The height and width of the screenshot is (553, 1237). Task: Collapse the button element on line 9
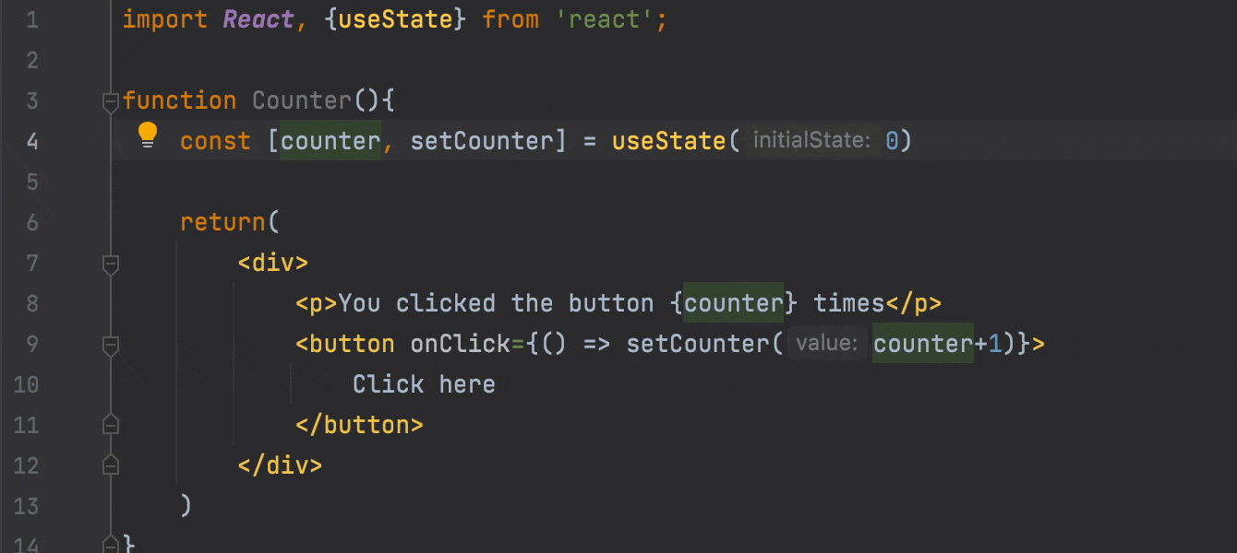(x=111, y=347)
